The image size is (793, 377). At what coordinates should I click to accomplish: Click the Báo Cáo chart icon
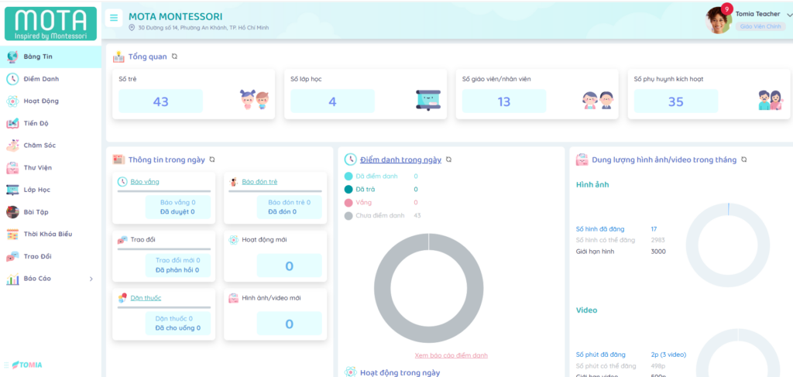(12, 279)
